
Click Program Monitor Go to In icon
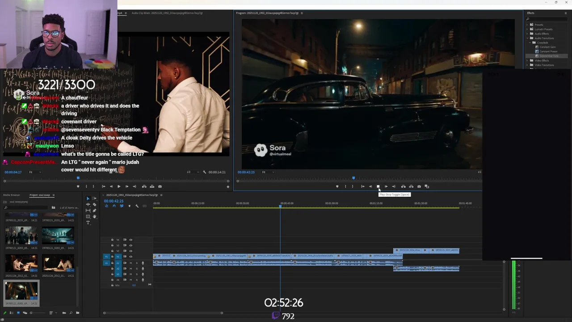click(362, 186)
